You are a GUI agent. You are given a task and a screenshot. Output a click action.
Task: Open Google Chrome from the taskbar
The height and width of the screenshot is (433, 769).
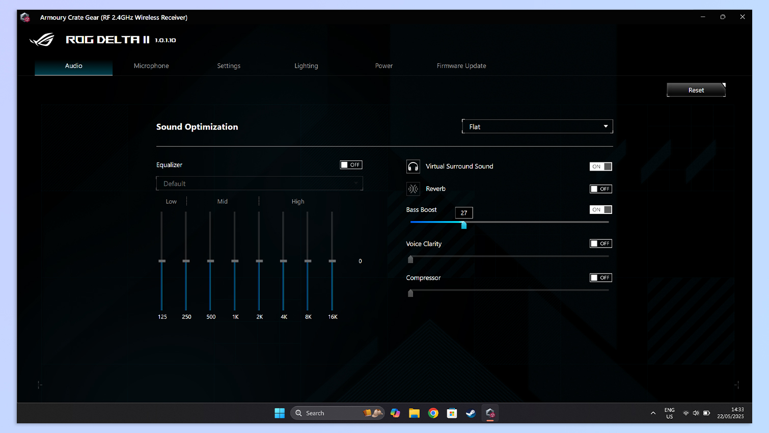coord(433,413)
